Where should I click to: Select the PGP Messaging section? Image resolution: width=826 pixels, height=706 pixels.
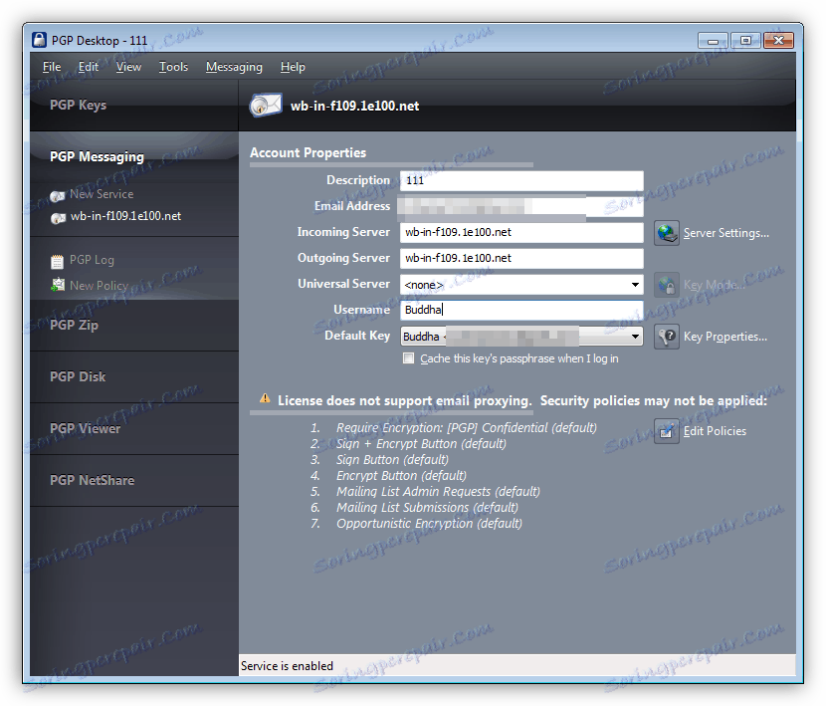[133, 156]
